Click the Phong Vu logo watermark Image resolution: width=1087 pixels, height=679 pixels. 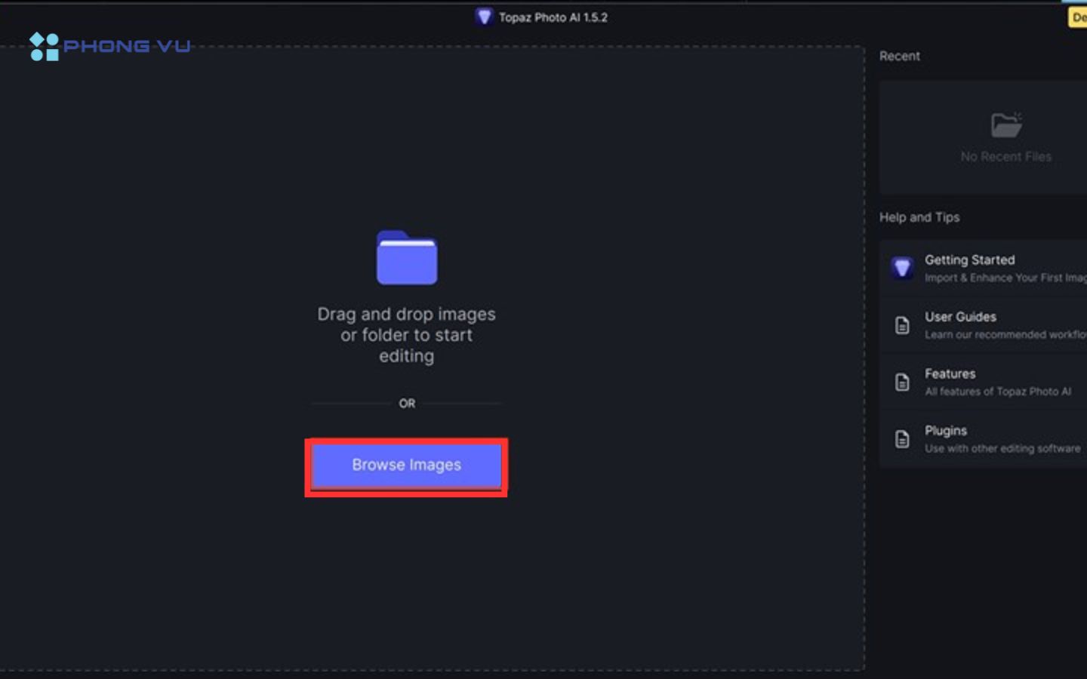point(110,46)
